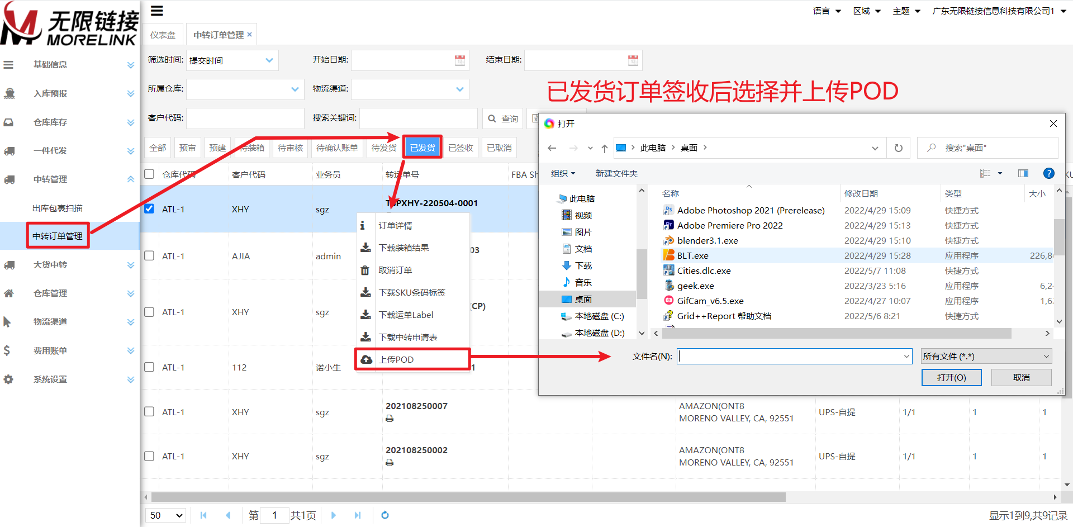Select the geek.exe file
This screenshot has width=1073, height=527.
pyautogui.click(x=696, y=286)
